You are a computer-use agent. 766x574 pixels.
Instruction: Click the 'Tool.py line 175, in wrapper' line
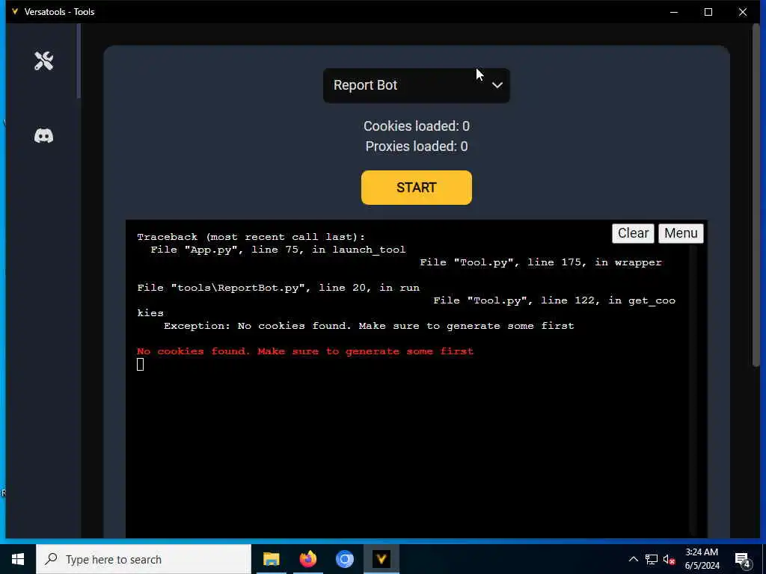tap(541, 262)
